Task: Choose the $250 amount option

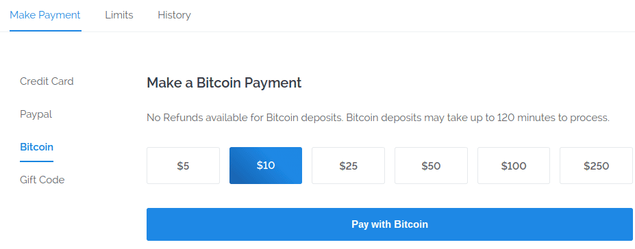Action: (596, 166)
